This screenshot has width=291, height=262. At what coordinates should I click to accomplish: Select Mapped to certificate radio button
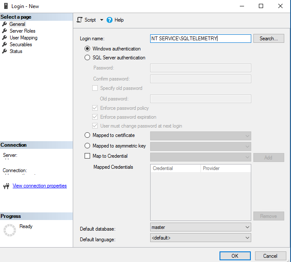pos(87,135)
